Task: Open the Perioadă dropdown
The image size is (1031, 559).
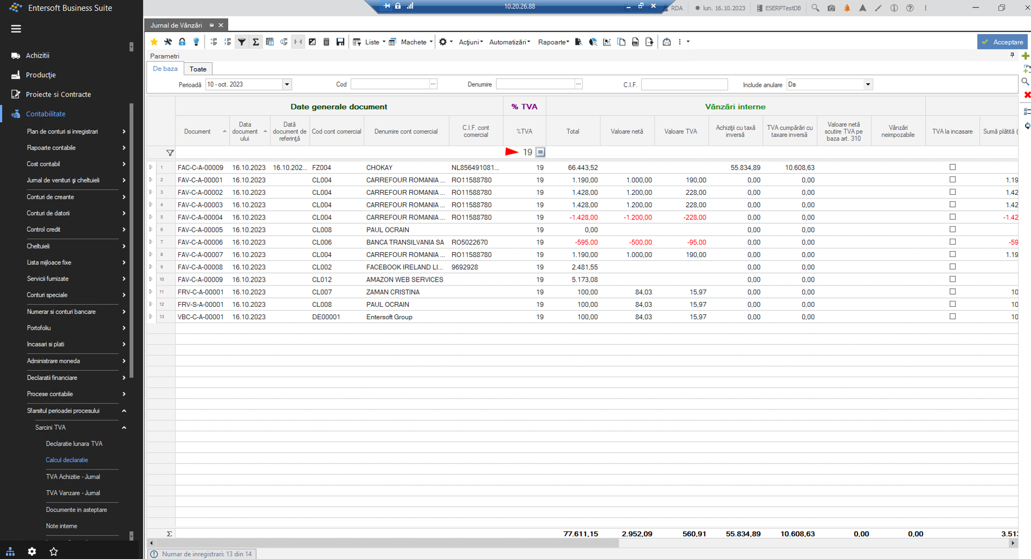Action: (287, 84)
